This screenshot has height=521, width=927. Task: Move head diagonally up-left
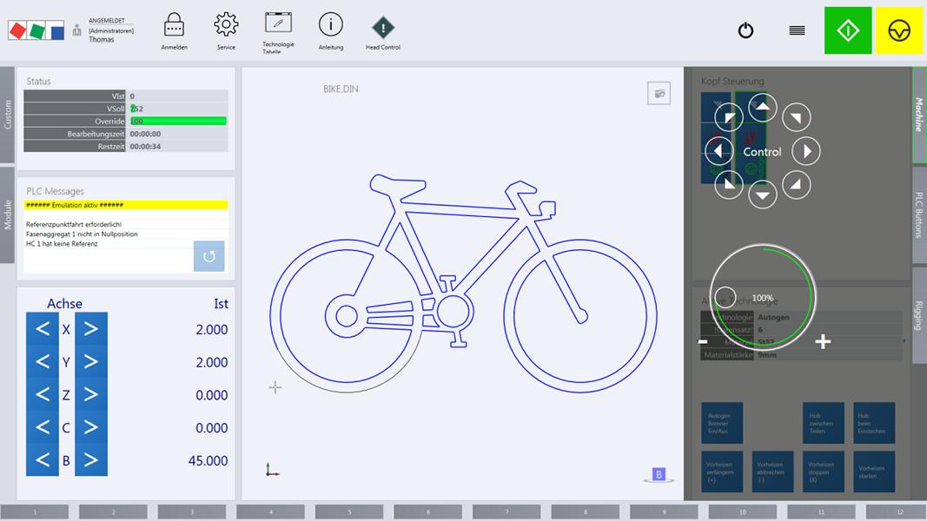[729, 117]
